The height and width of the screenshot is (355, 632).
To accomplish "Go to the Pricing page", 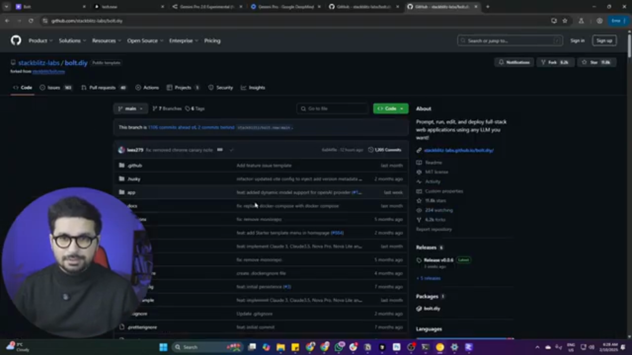I will point(212,40).
